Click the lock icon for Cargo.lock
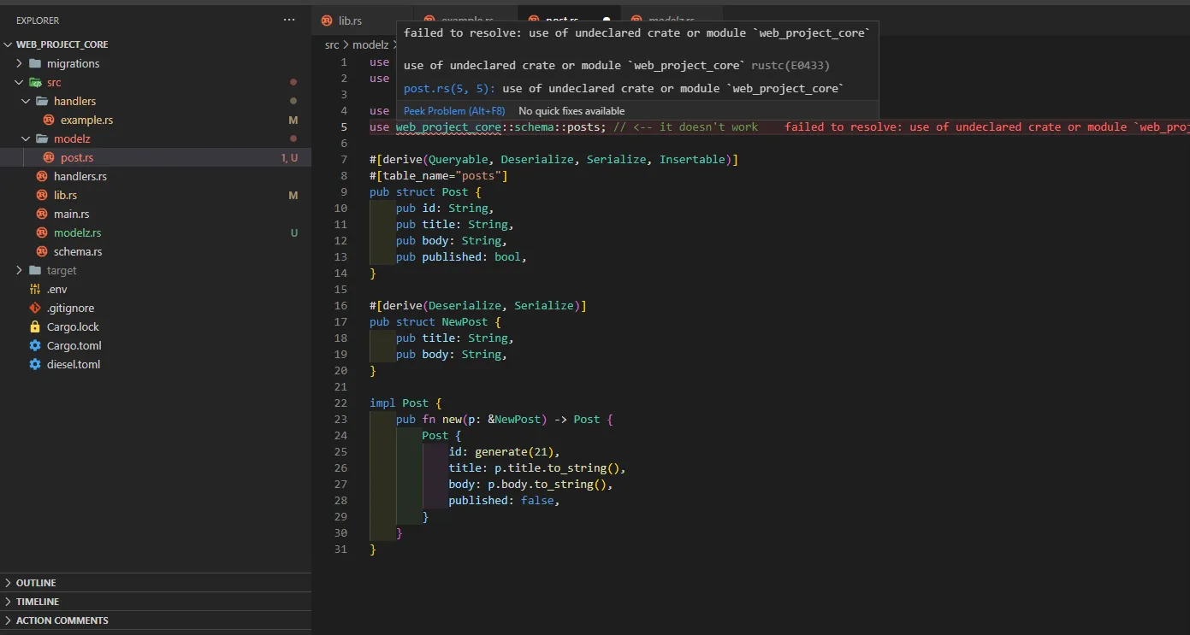 point(35,327)
